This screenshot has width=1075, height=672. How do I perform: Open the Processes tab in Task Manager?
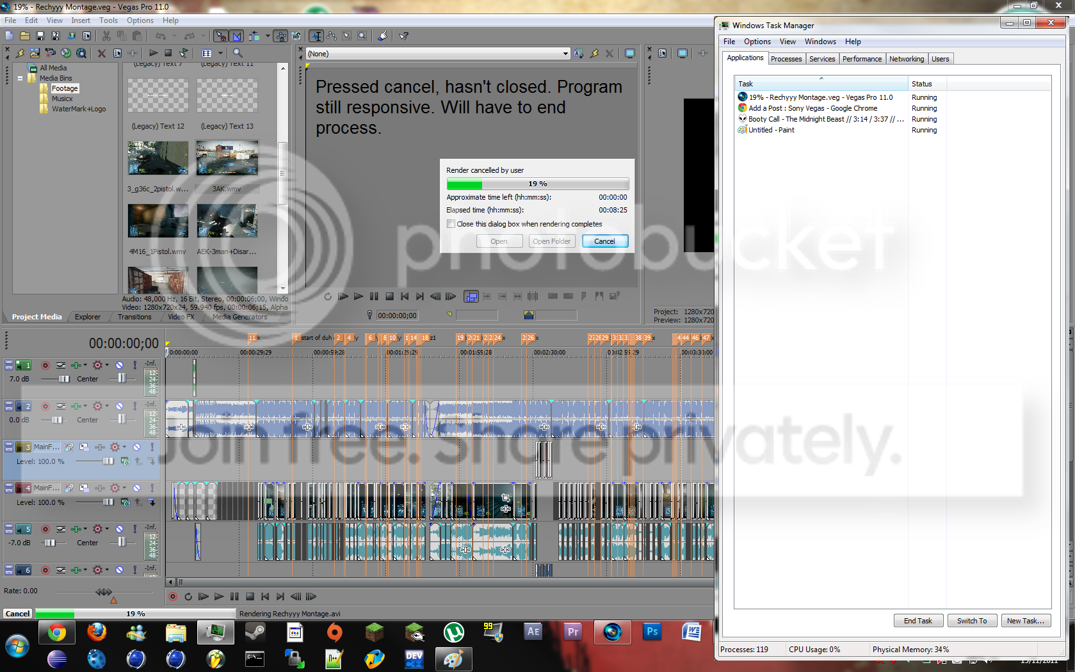pos(786,59)
